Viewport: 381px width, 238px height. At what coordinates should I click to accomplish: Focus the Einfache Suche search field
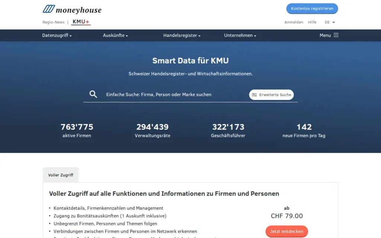tap(175, 94)
